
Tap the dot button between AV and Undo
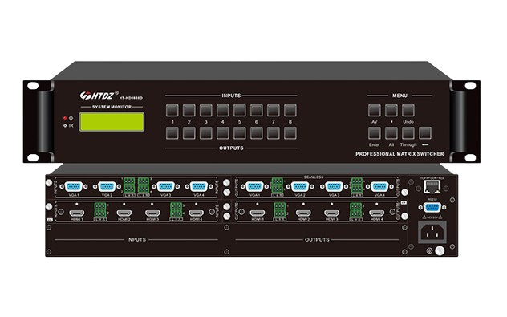[391, 111]
